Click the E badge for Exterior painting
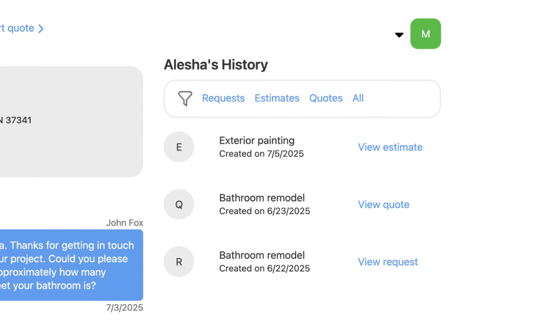The height and width of the screenshot is (329, 553). coord(179,147)
